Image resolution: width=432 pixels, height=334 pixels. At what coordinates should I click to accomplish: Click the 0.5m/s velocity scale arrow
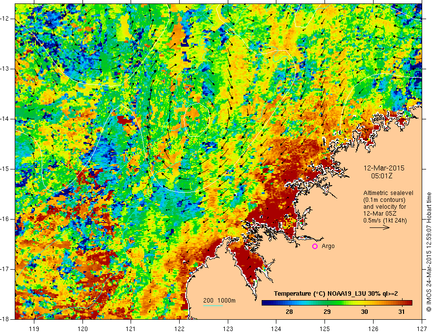(x=379, y=227)
